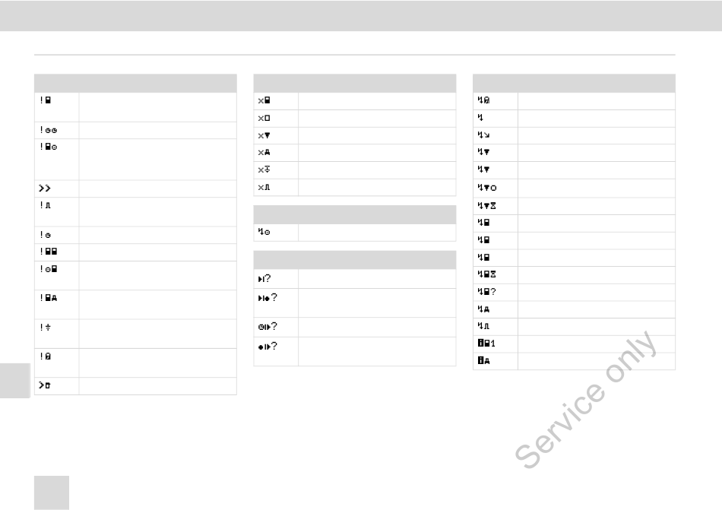Viewport: 722px width, 510px height.
Task: Click the exclamation with two cards pictogram
Action: coord(48,252)
